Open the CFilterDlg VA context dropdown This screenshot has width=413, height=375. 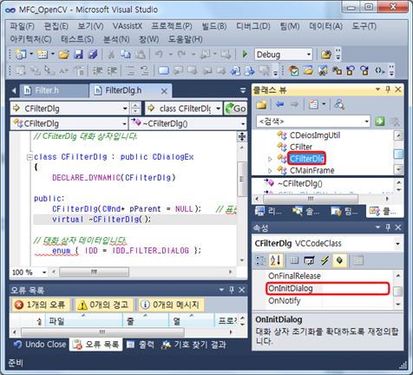tap(125, 109)
